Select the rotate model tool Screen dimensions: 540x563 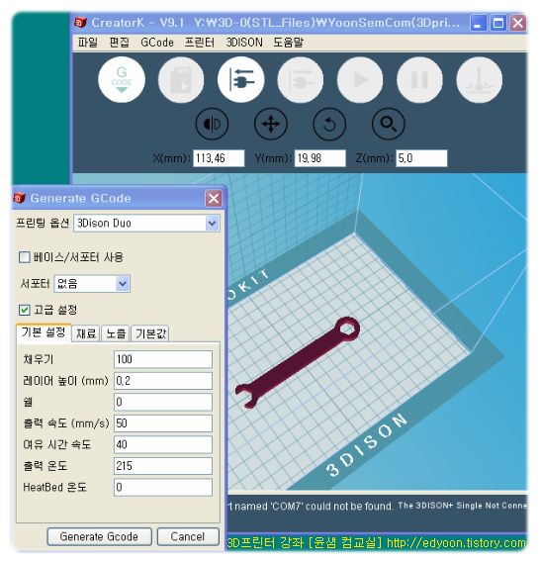329,124
